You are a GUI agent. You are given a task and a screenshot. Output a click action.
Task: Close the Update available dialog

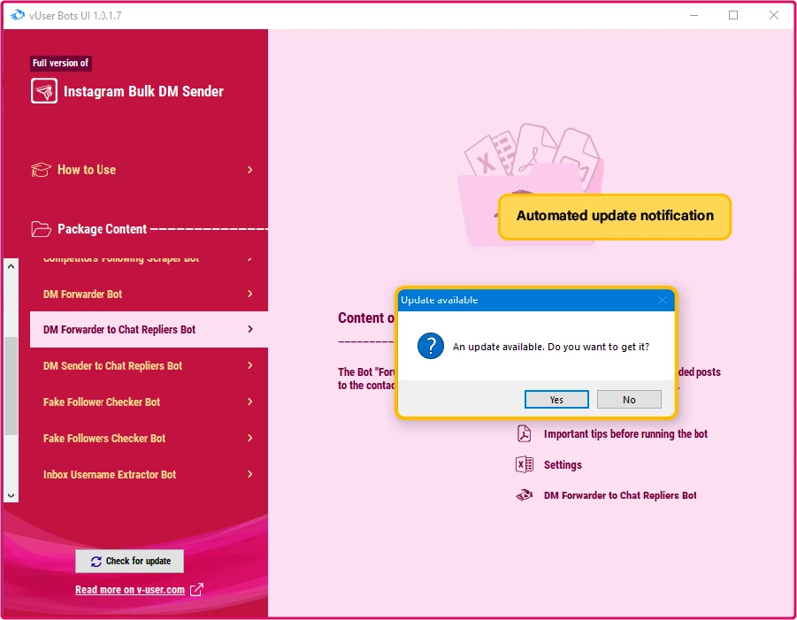coord(662,300)
